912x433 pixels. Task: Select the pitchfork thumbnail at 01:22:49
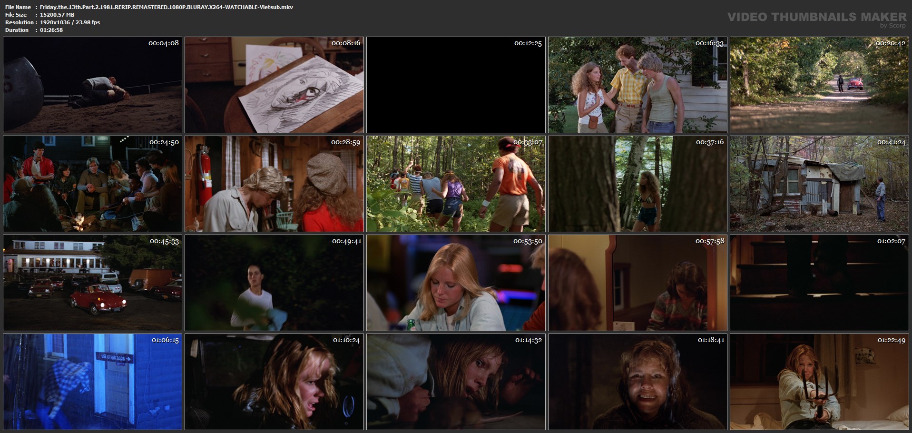(819, 382)
